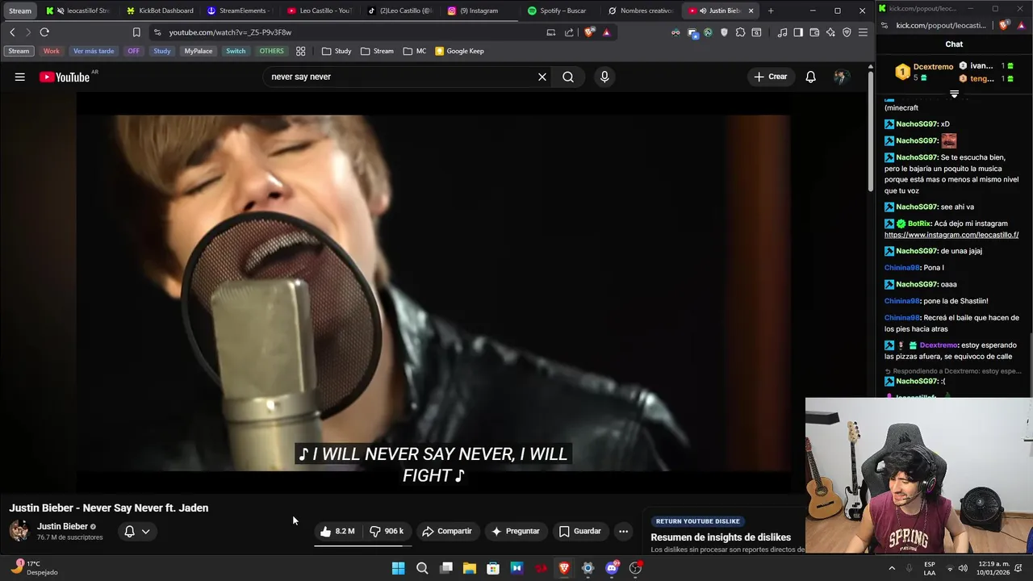Select the 'Ver más tarde' bookmark group

coord(94,51)
